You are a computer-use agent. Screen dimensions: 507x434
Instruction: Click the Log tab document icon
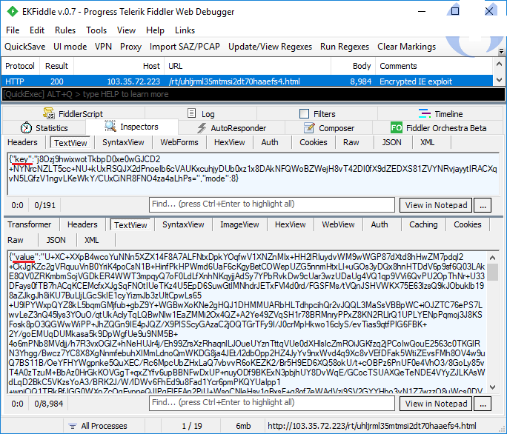coord(191,113)
